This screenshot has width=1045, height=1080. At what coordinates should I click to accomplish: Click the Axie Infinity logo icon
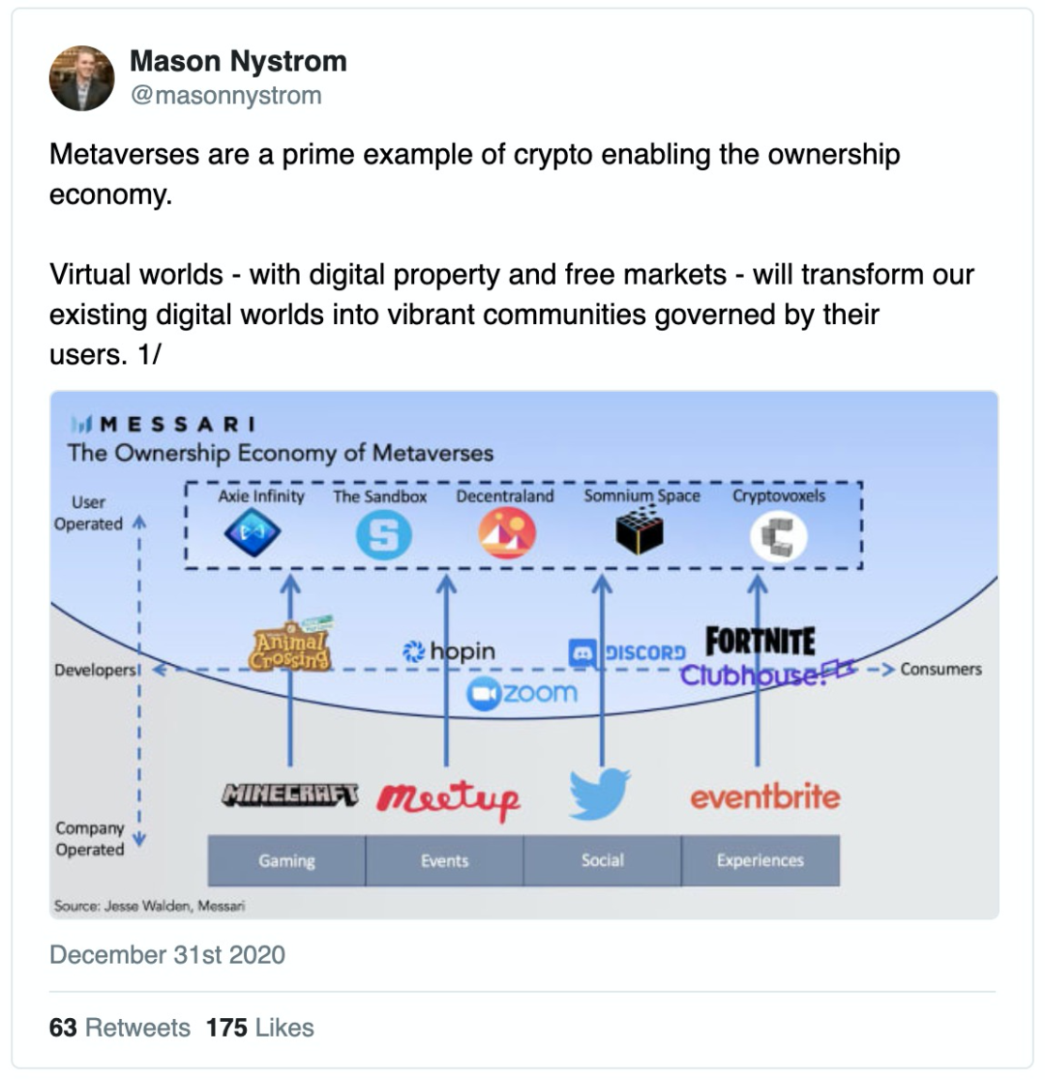click(252, 535)
